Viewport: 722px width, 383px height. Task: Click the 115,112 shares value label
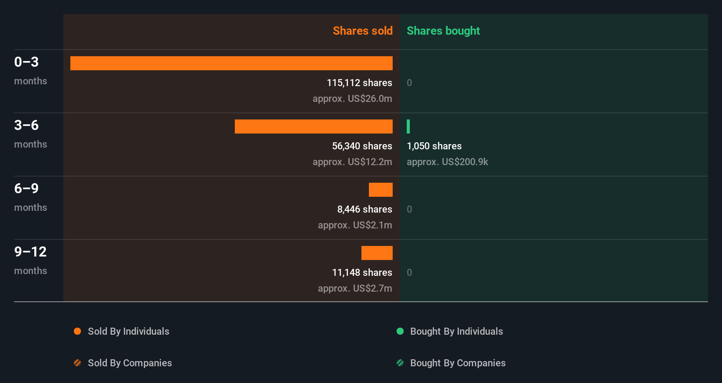pos(359,83)
